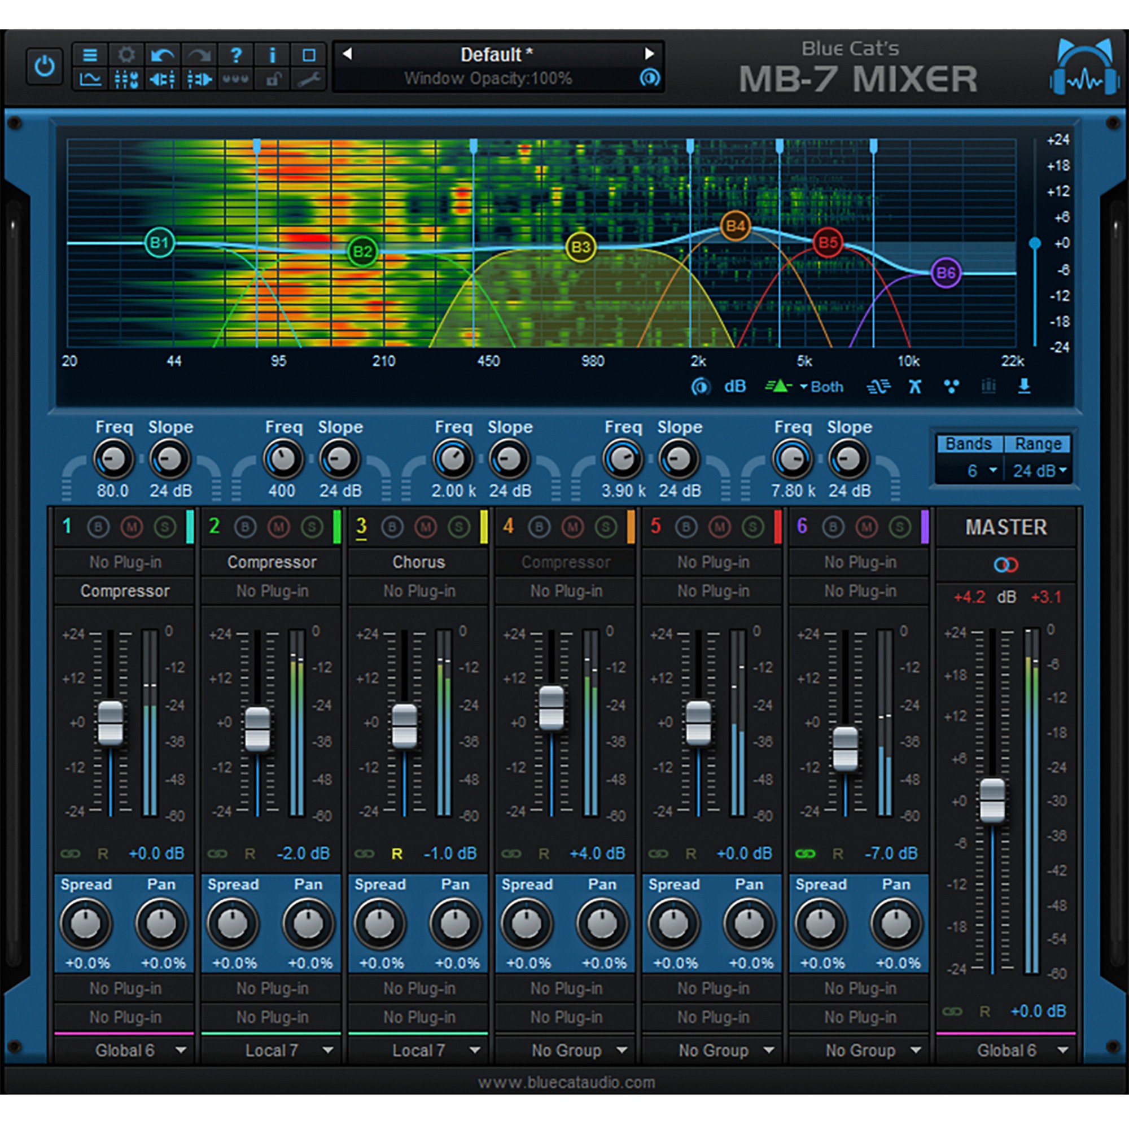Click the download arrow icon below spectrogram
This screenshot has width=1129, height=1129.
point(1024,386)
